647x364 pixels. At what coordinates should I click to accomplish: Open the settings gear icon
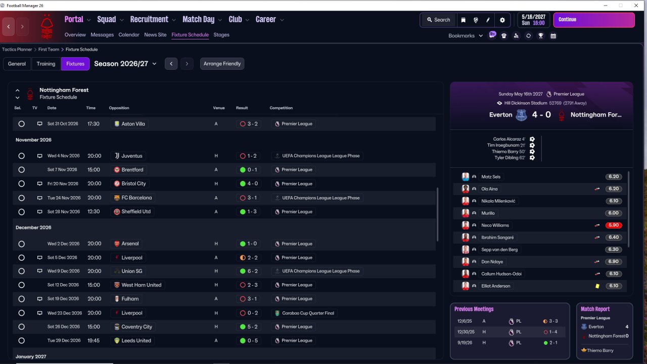[x=502, y=20]
